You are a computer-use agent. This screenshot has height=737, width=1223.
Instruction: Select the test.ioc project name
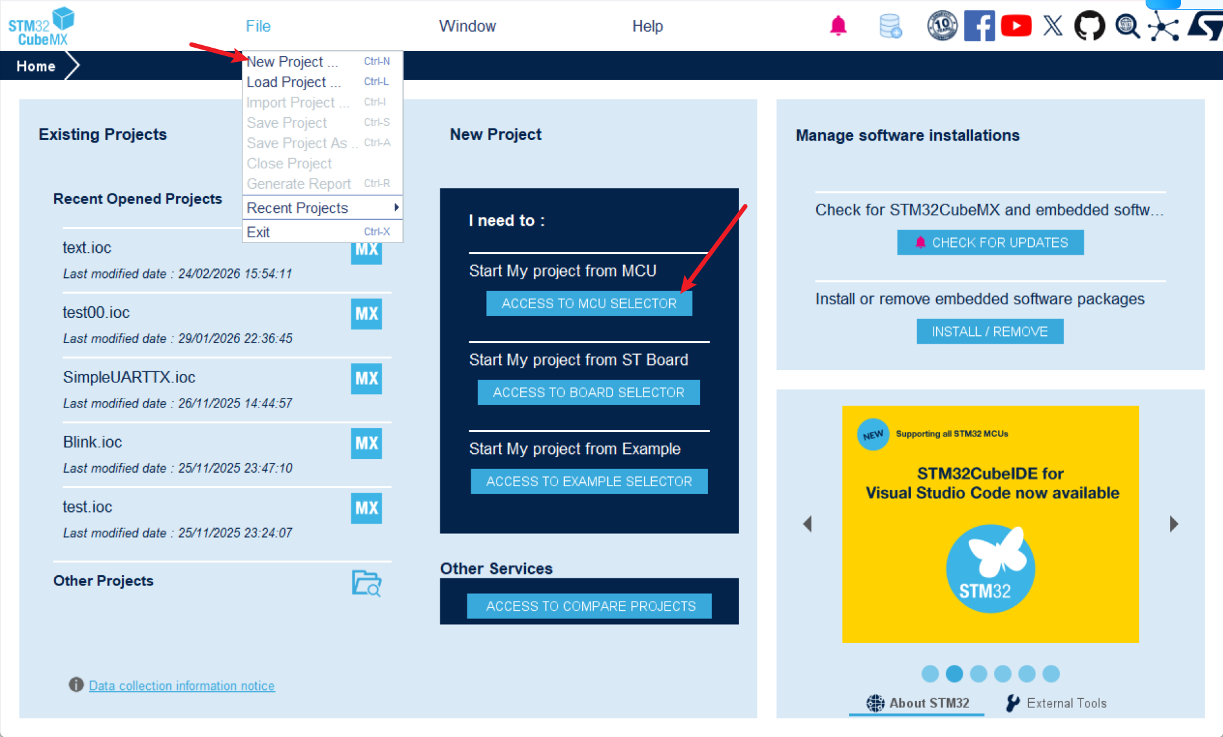(x=87, y=507)
